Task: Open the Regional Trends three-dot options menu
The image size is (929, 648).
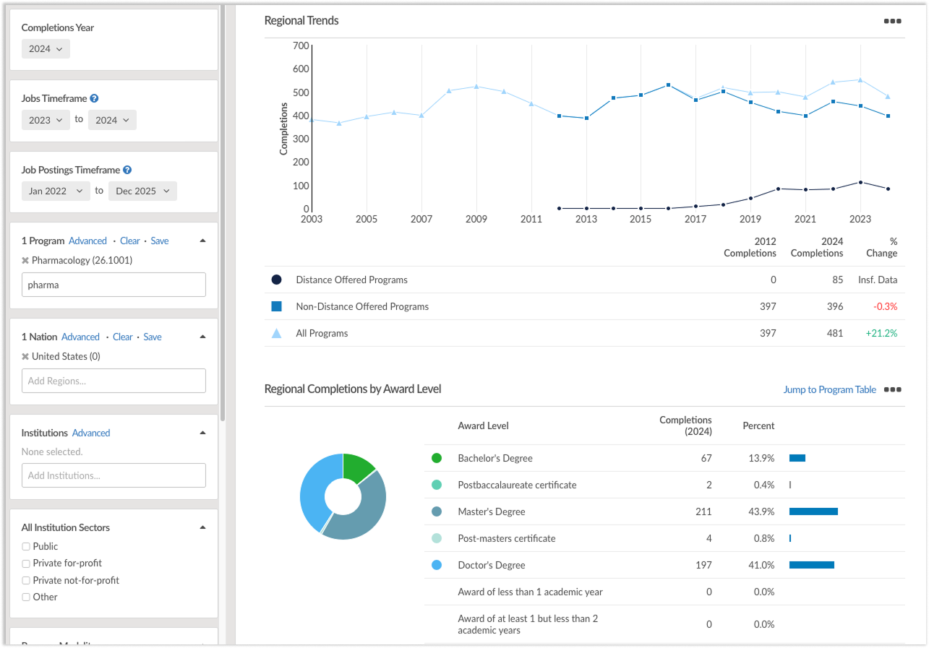Action: point(892,21)
